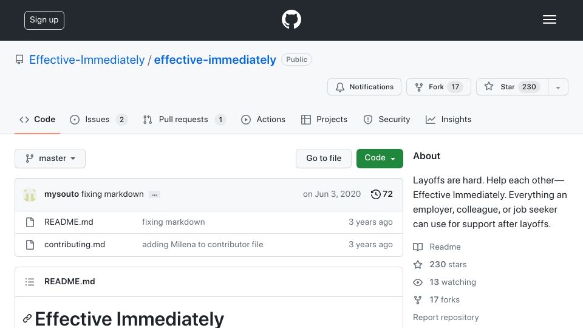The image size is (583, 328).
Task: Open the master branch dropdown
Action: click(x=50, y=159)
